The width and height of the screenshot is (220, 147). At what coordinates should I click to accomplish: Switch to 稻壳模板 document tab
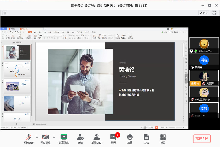pos(13,29)
